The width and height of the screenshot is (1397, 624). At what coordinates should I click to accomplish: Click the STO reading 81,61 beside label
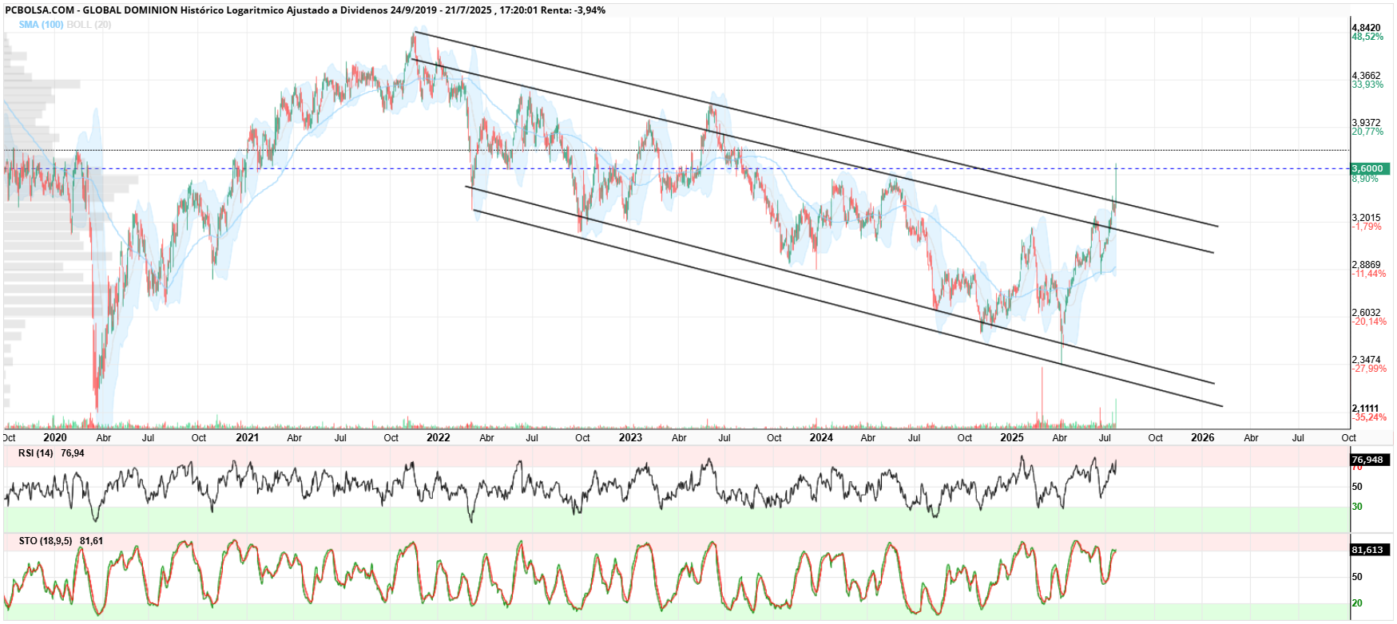coord(92,541)
